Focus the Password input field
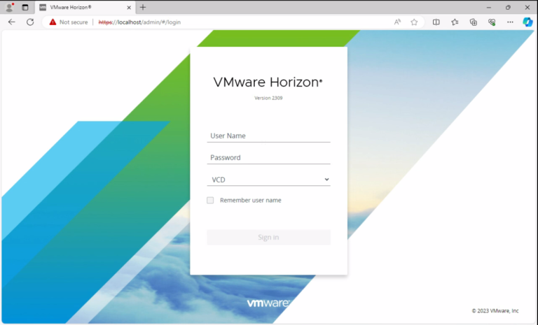Image resolution: width=538 pixels, height=325 pixels. pos(268,157)
